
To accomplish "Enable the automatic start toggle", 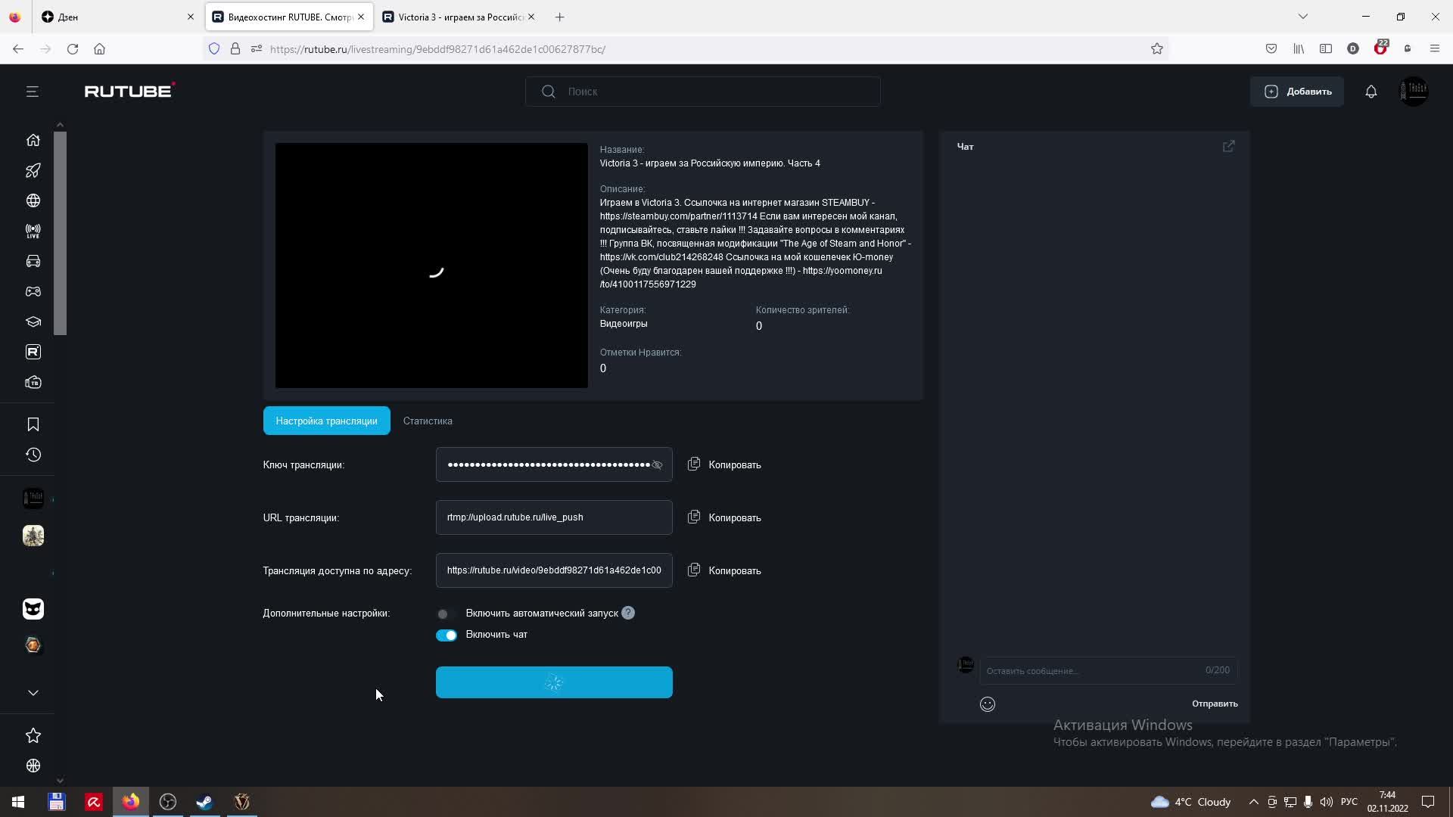I will 445,614.
